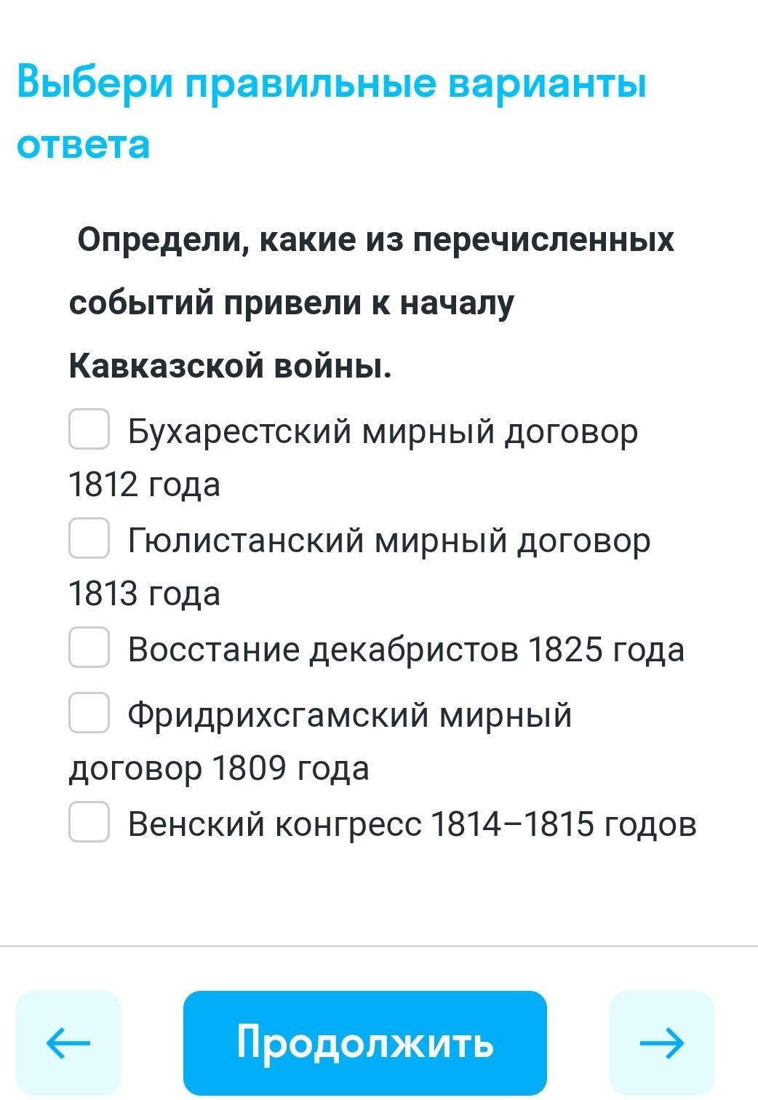Viewport: 758px width, 1100px height.
Task: Click the 'Гюлистанский мирный договор' label text
Action: pyautogui.click(x=389, y=541)
